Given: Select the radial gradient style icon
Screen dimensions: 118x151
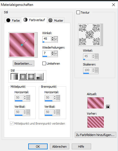Looking at the screenshot, I should (40, 77).
